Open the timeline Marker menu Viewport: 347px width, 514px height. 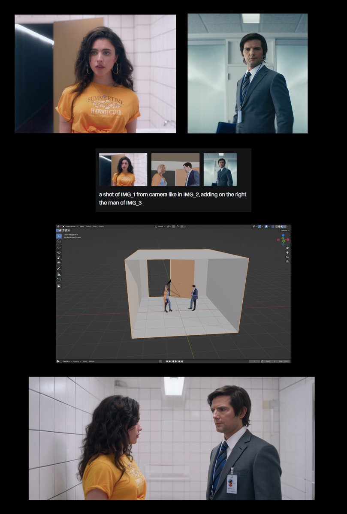click(x=91, y=361)
